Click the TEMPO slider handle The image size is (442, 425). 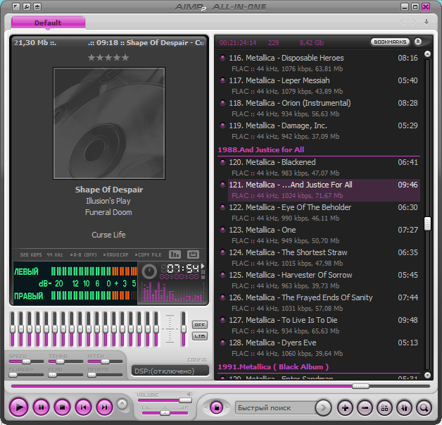[60, 362]
